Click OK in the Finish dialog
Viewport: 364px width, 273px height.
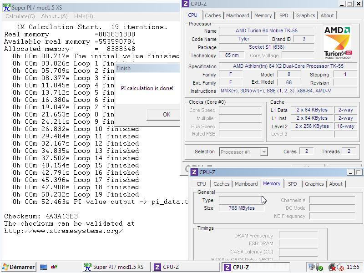[x=163, y=115]
